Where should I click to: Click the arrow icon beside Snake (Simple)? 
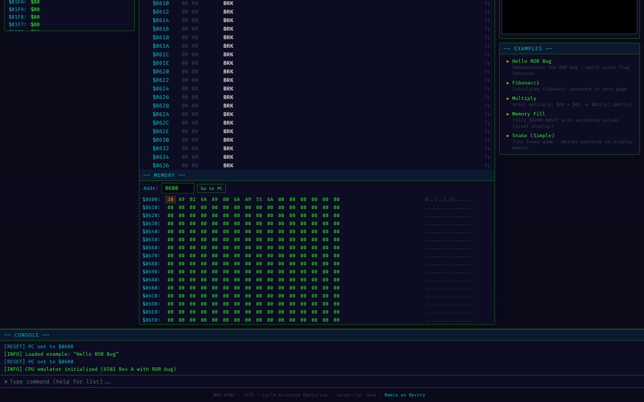(x=508, y=136)
